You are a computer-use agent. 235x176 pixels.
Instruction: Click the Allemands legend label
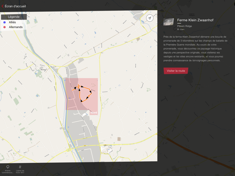coord(16,27)
